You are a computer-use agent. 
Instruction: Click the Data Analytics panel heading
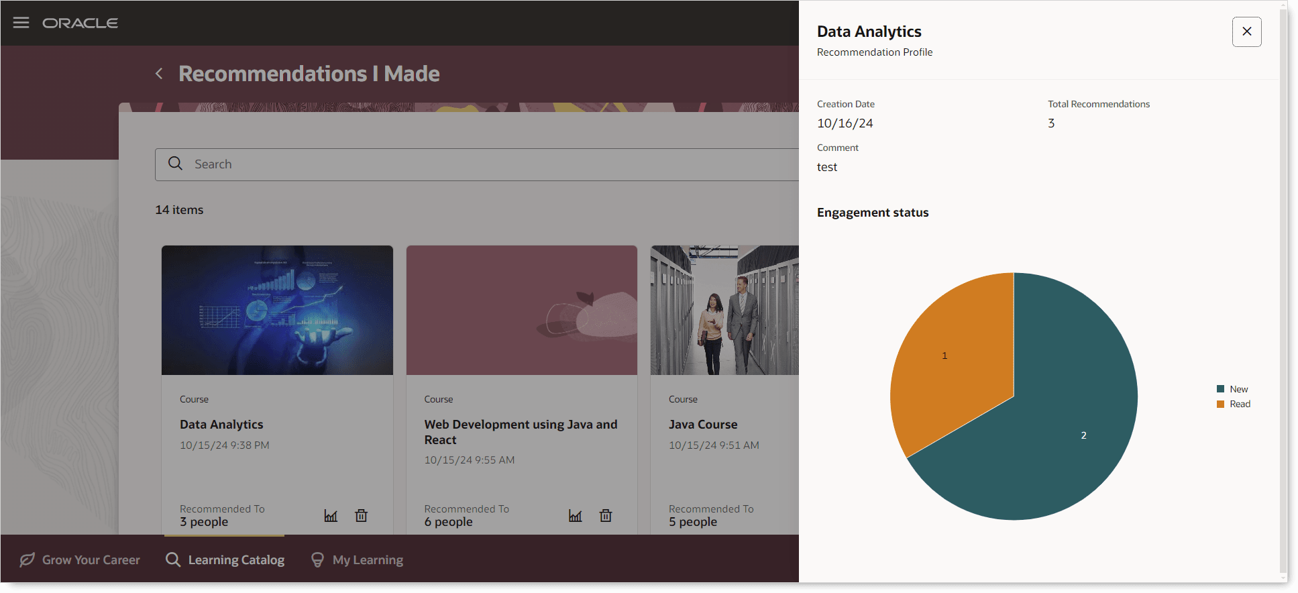(869, 32)
